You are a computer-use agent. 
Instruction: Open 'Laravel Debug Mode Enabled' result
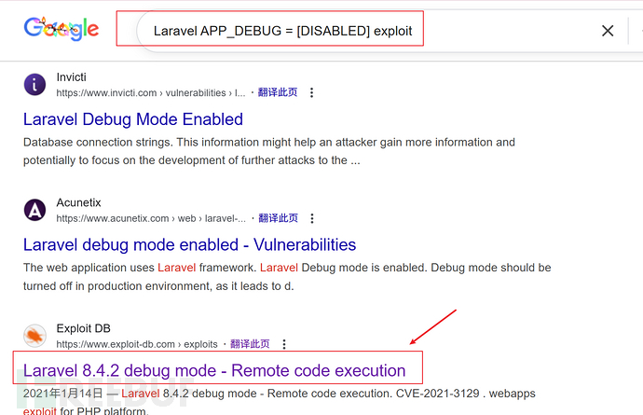133,119
